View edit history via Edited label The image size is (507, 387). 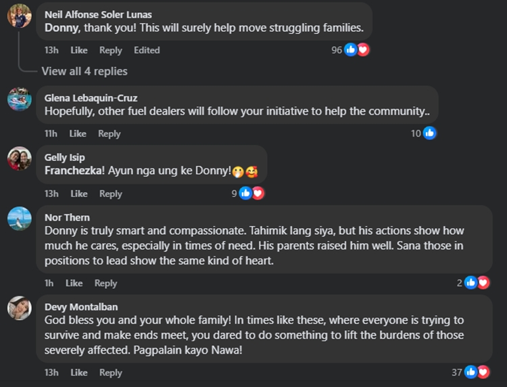147,50
